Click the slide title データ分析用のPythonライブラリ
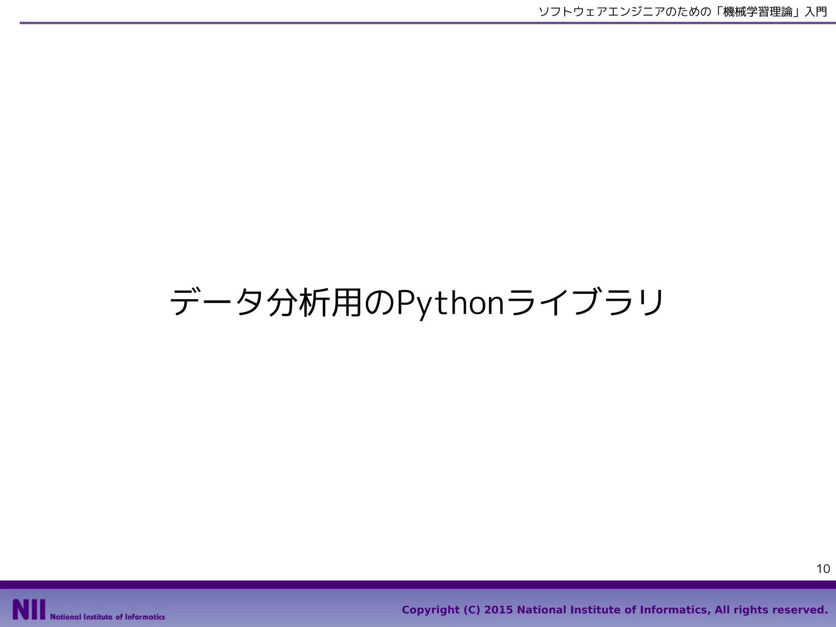This screenshot has width=836, height=627. 417,303
